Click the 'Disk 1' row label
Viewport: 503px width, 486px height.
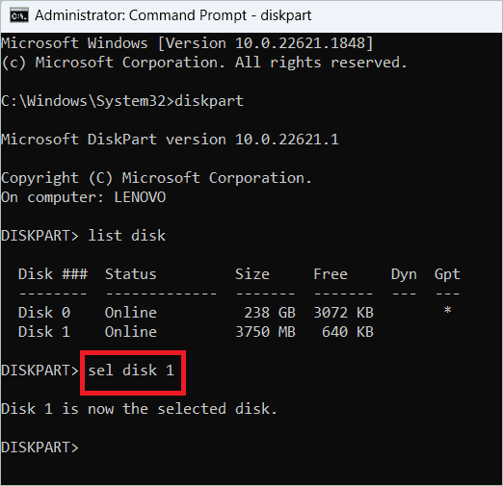pos(44,332)
